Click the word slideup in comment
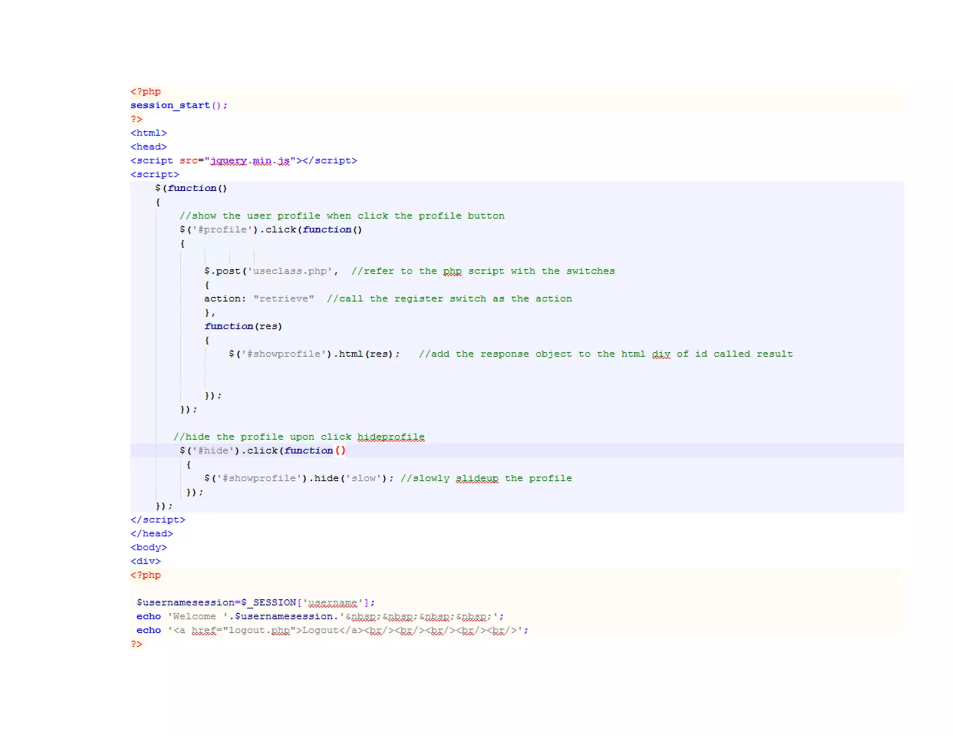 [x=476, y=478]
